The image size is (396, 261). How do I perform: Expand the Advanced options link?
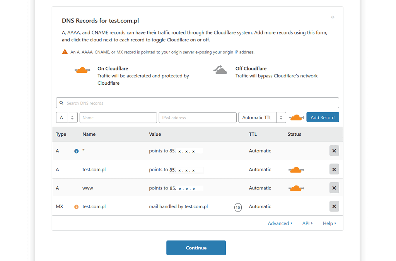pyautogui.click(x=280, y=223)
